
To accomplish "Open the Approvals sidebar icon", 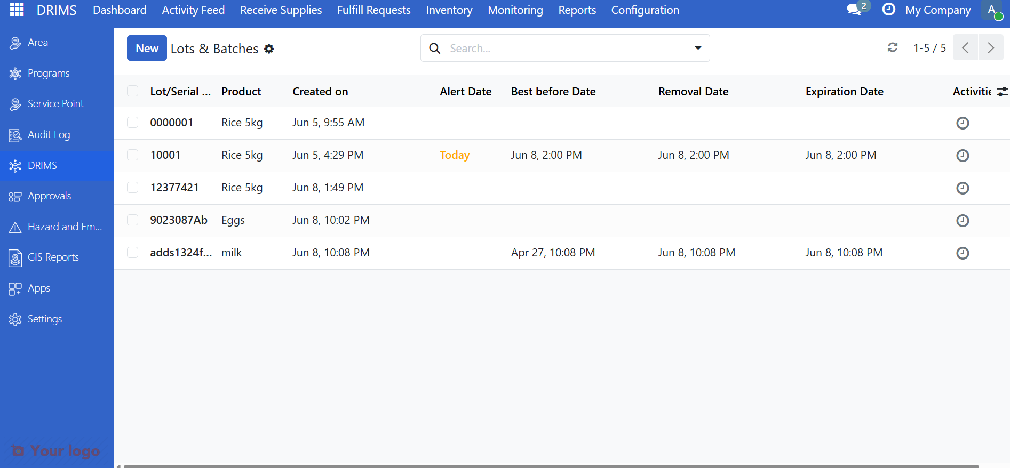I will pyautogui.click(x=15, y=196).
